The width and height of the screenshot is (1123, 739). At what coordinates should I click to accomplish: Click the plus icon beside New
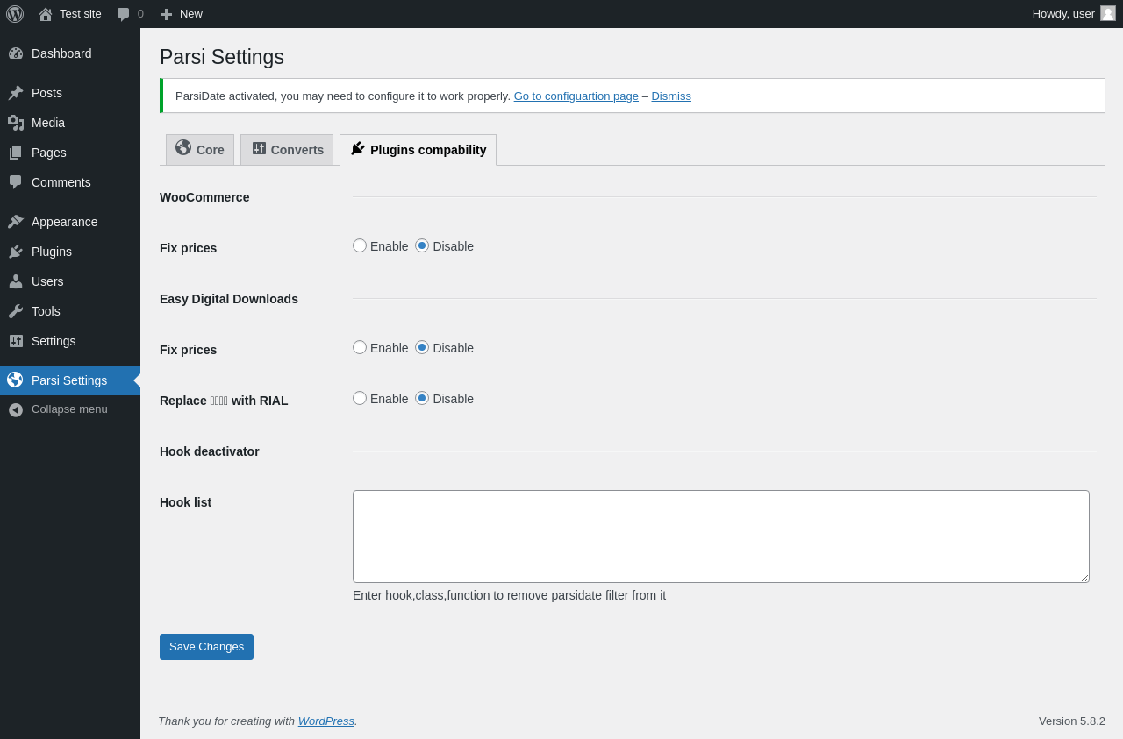click(x=166, y=14)
